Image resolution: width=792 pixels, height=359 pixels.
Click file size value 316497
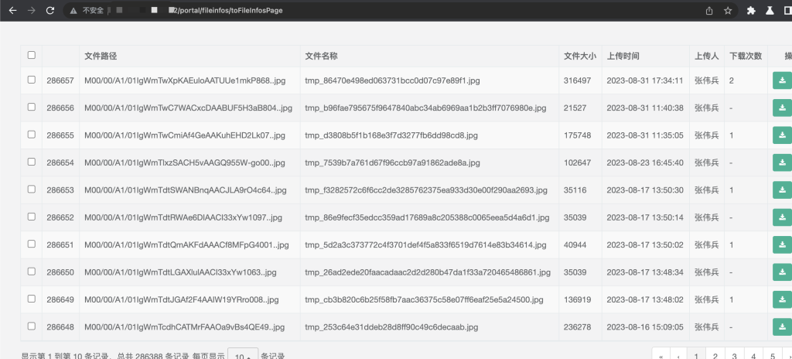(577, 80)
